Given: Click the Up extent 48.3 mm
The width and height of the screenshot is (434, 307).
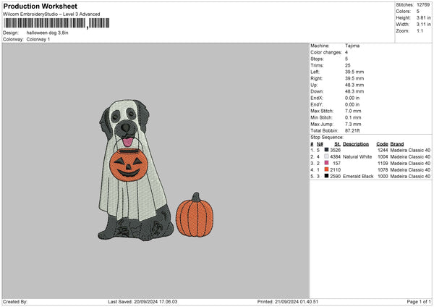Looking at the screenshot, I should click(x=354, y=85).
